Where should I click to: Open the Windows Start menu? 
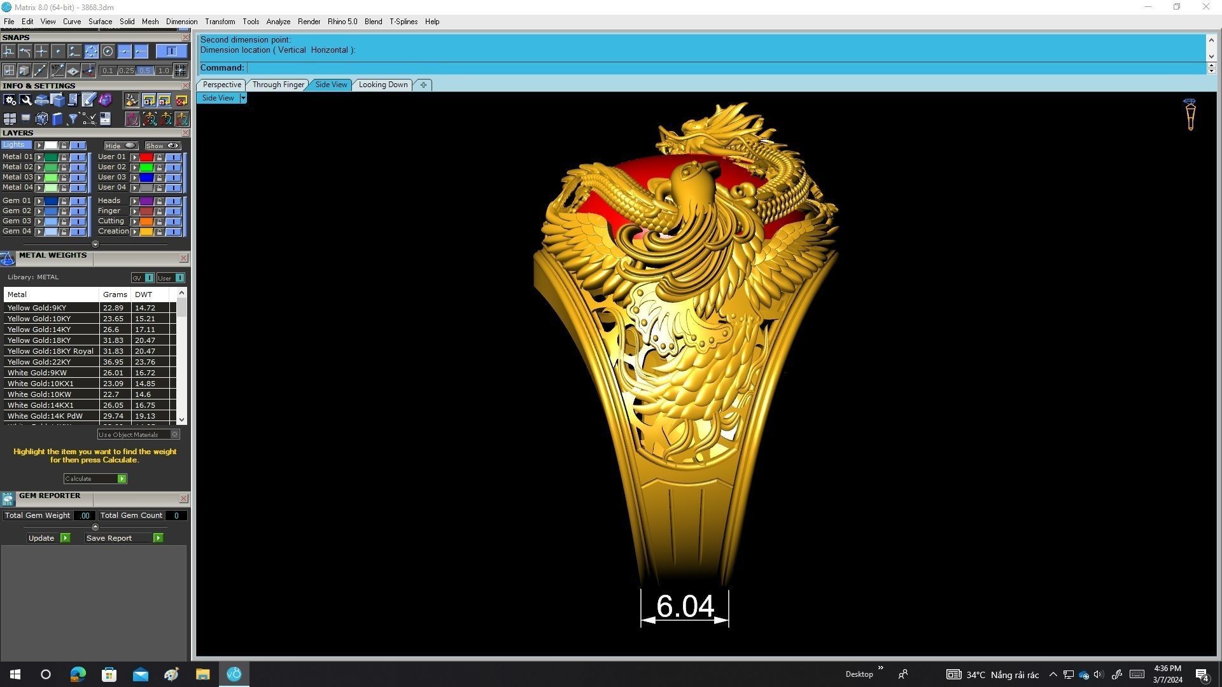(x=15, y=674)
